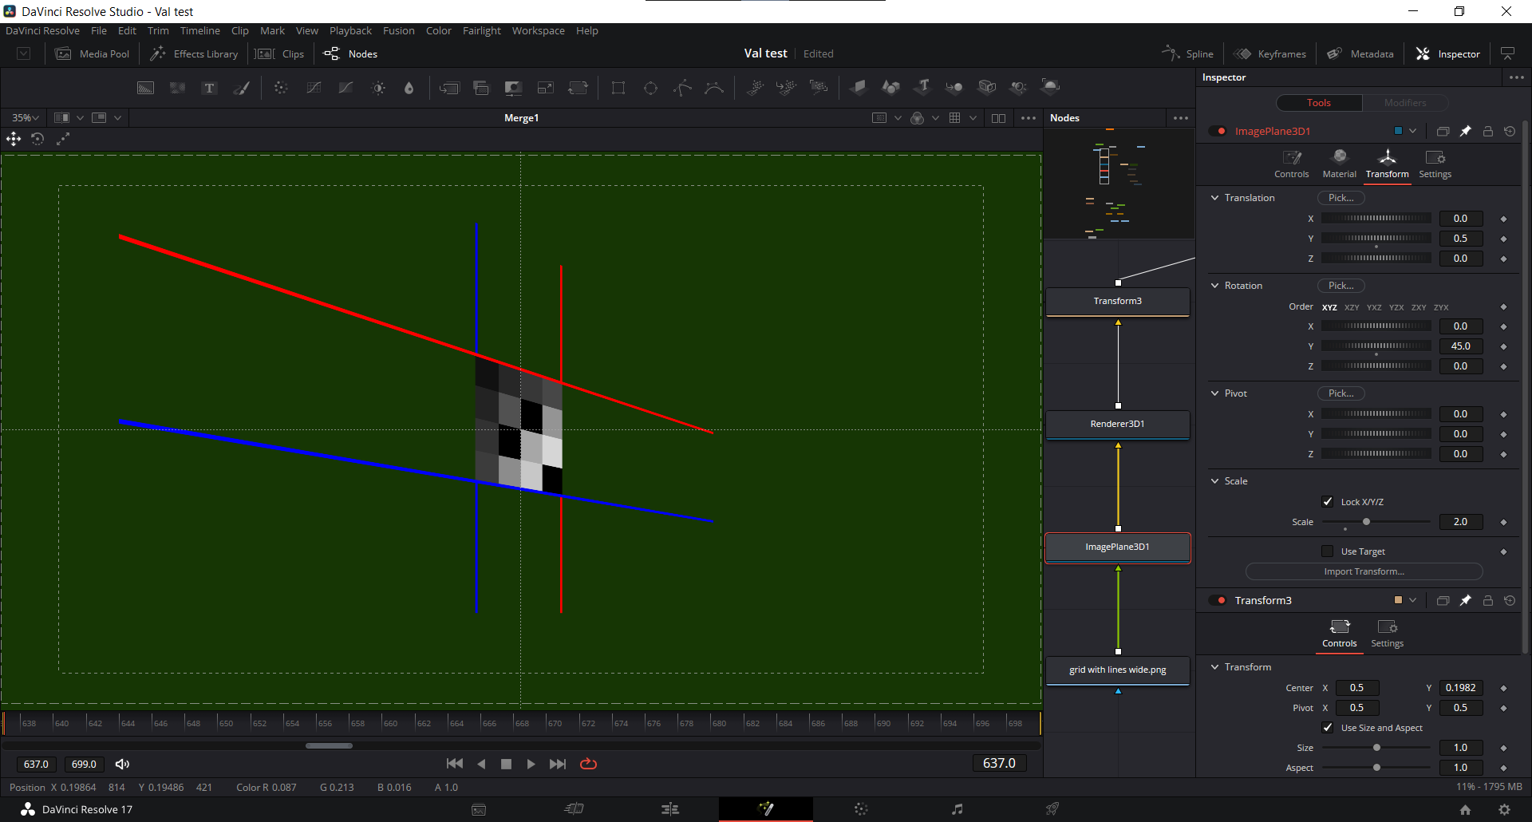Viewport: 1532px width, 822px height.
Task: Add a Polygon mask node
Action: point(683,88)
